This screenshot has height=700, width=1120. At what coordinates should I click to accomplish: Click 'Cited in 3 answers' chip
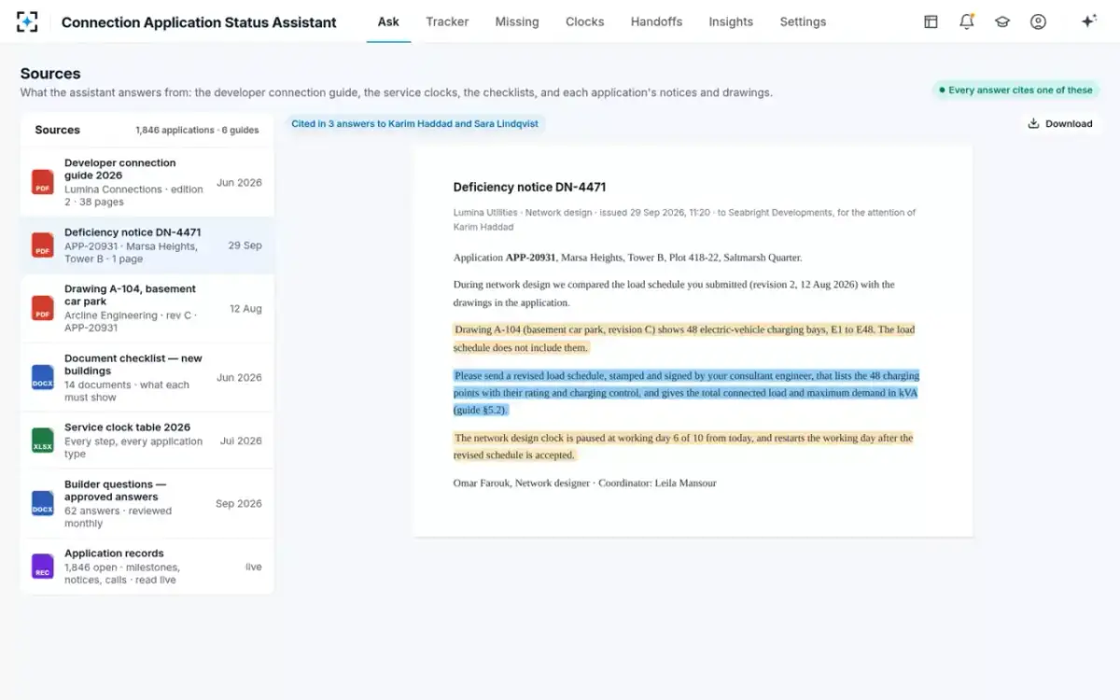(414, 123)
